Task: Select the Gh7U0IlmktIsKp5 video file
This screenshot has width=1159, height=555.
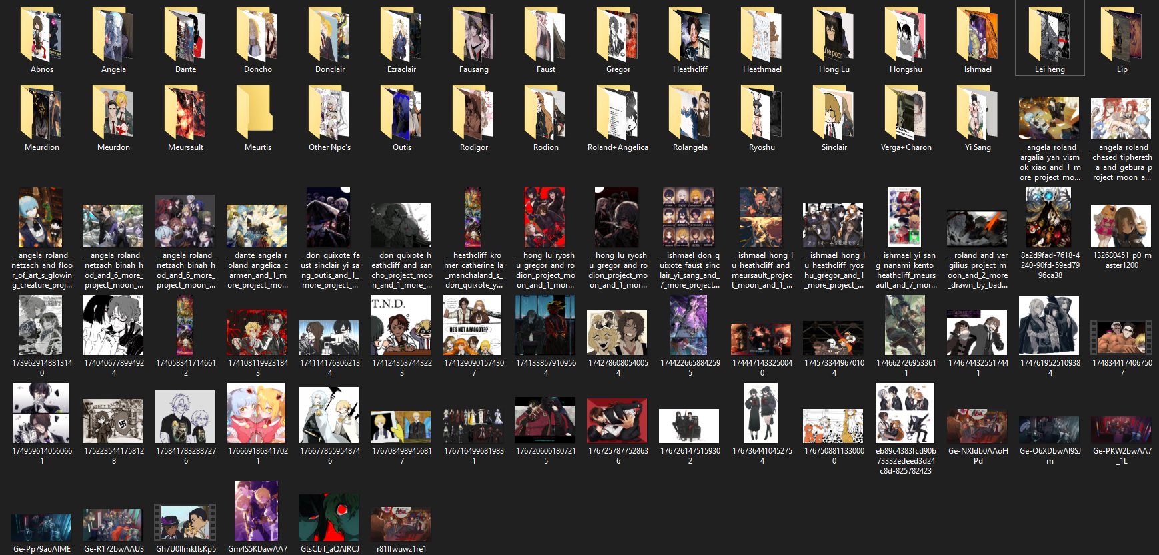Action: tap(185, 522)
